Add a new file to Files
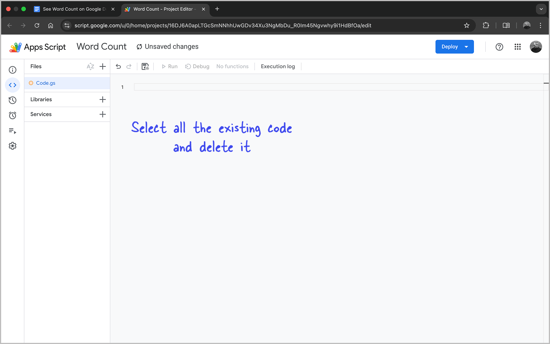 pyautogui.click(x=103, y=66)
